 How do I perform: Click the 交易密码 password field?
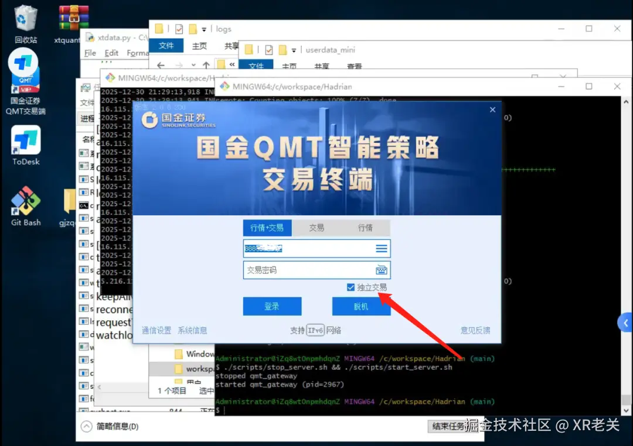pyautogui.click(x=316, y=270)
